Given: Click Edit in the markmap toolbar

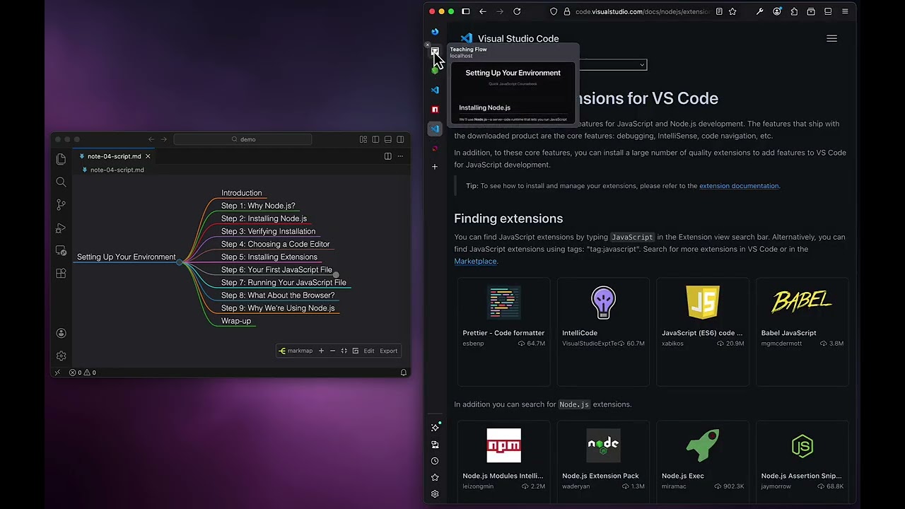Looking at the screenshot, I should click(x=369, y=351).
